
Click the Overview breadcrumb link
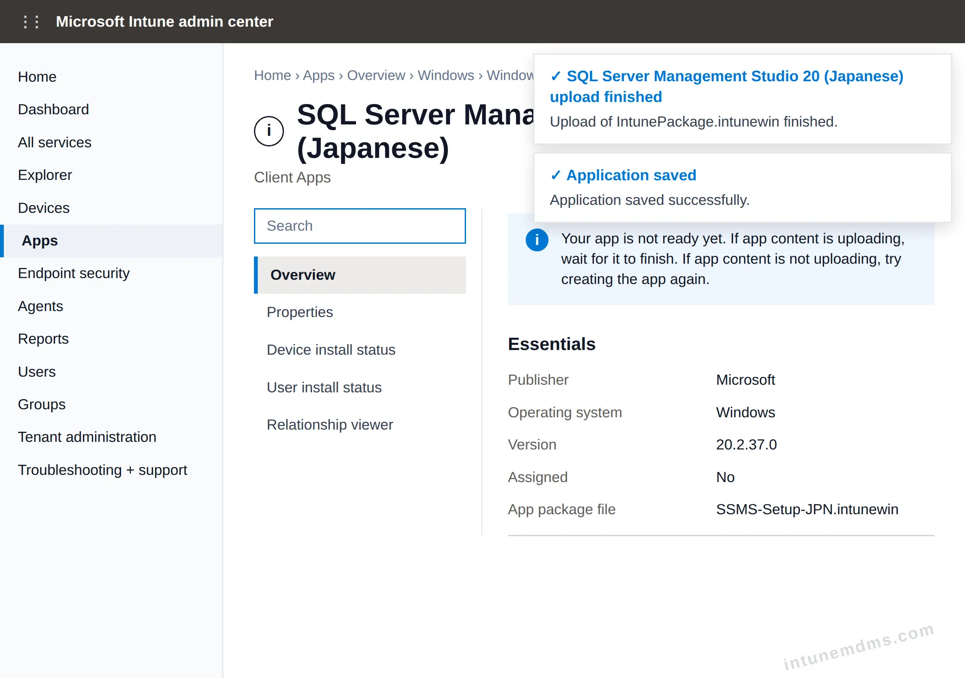coord(376,75)
